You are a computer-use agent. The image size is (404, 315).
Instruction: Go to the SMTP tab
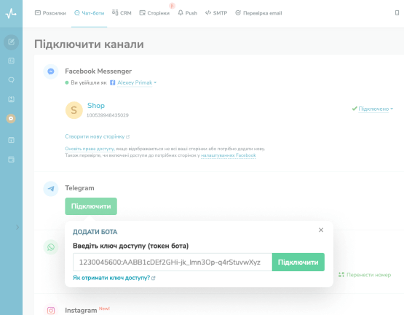[216, 13]
